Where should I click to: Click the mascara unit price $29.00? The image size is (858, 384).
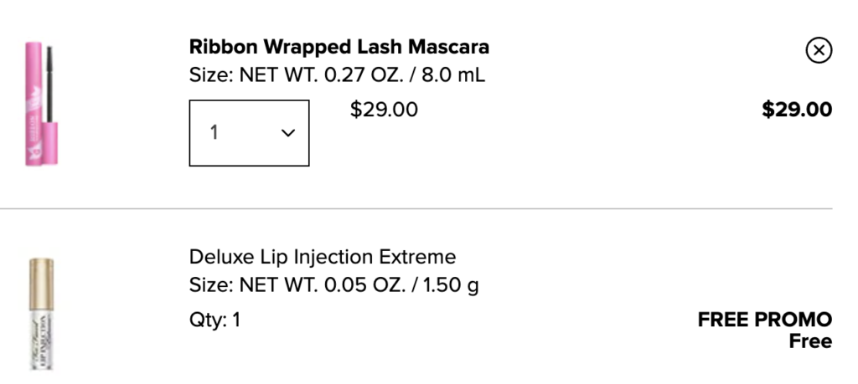384,110
